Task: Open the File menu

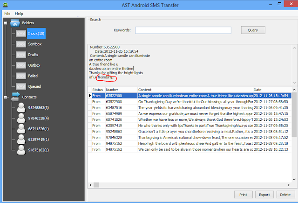Action: [7, 14]
